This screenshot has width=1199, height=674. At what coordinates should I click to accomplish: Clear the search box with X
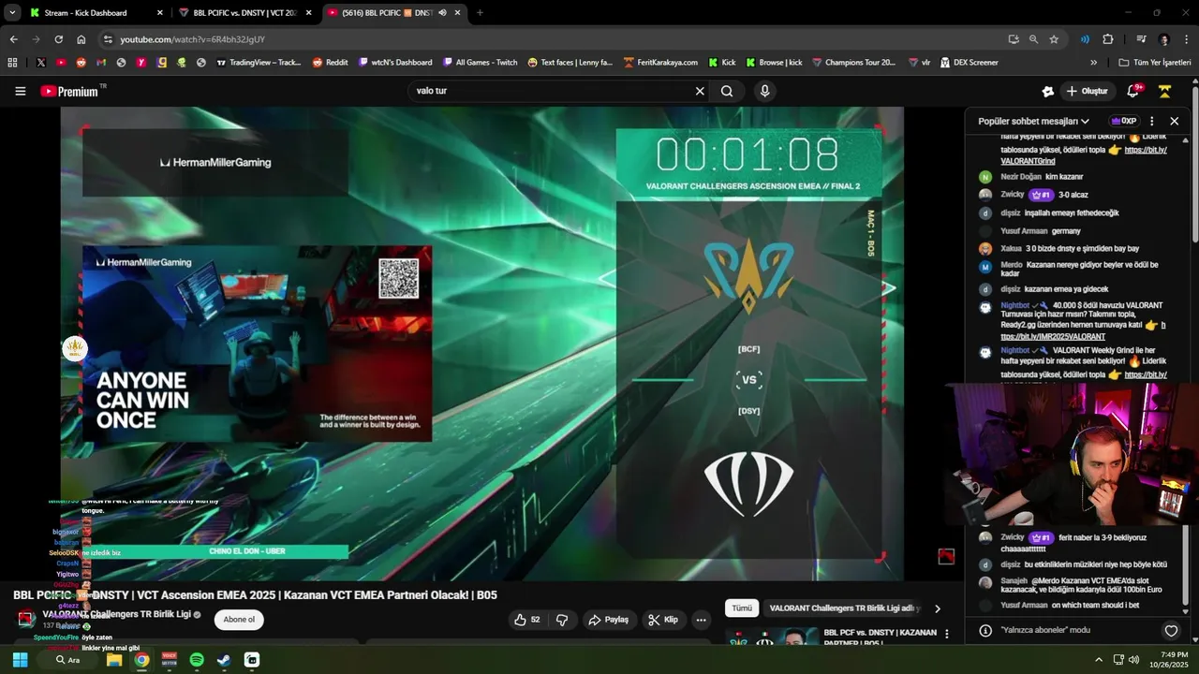pos(699,91)
